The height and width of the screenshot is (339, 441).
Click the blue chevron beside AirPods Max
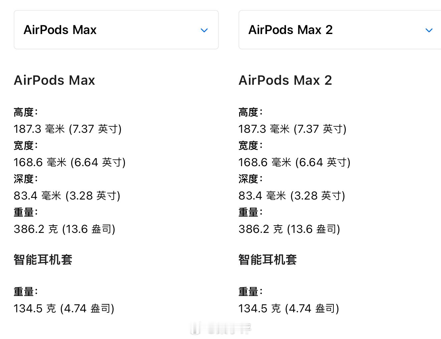(x=204, y=30)
